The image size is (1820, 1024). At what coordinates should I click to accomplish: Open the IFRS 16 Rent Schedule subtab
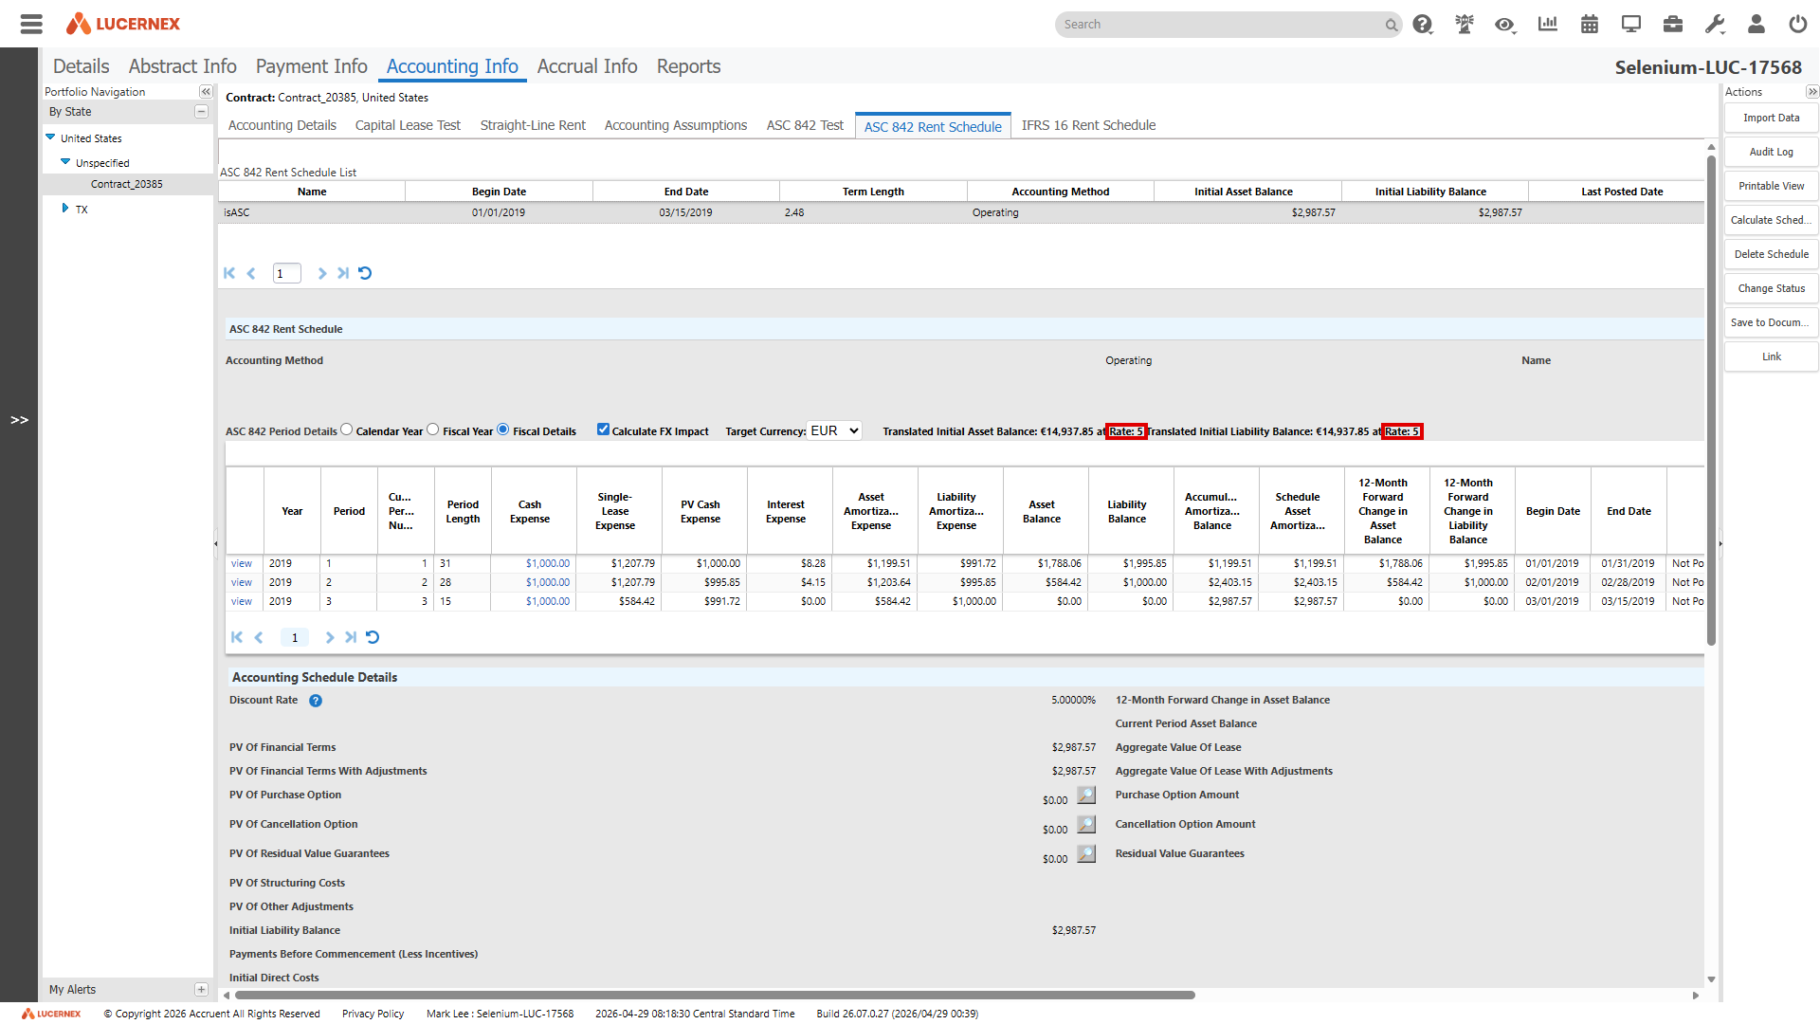point(1088,125)
